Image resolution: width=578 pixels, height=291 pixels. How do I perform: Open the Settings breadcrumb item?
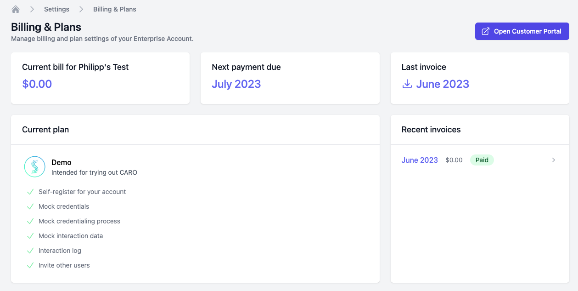tap(56, 9)
